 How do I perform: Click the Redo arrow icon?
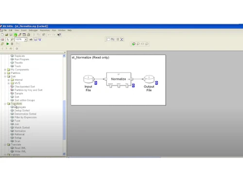[x=54, y=34]
